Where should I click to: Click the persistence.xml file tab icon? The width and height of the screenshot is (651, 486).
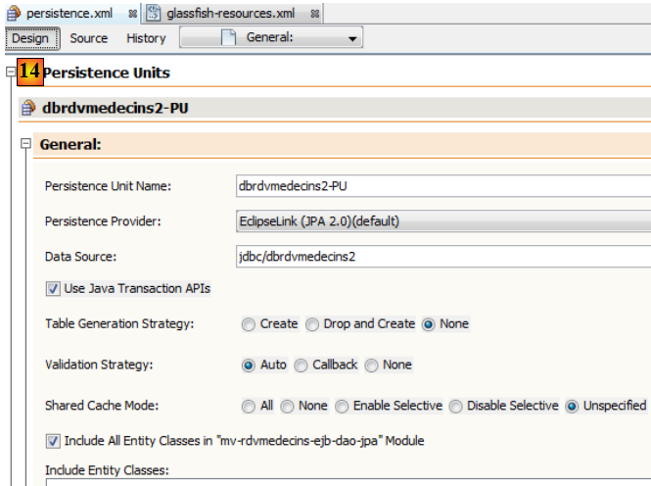[x=15, y=13]
